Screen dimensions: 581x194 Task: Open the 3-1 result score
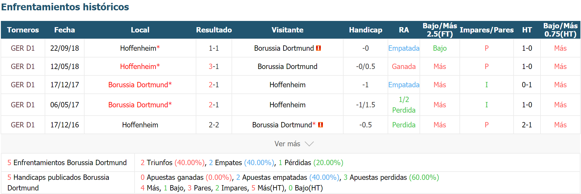pyautogui.click(x=214, y=67)
